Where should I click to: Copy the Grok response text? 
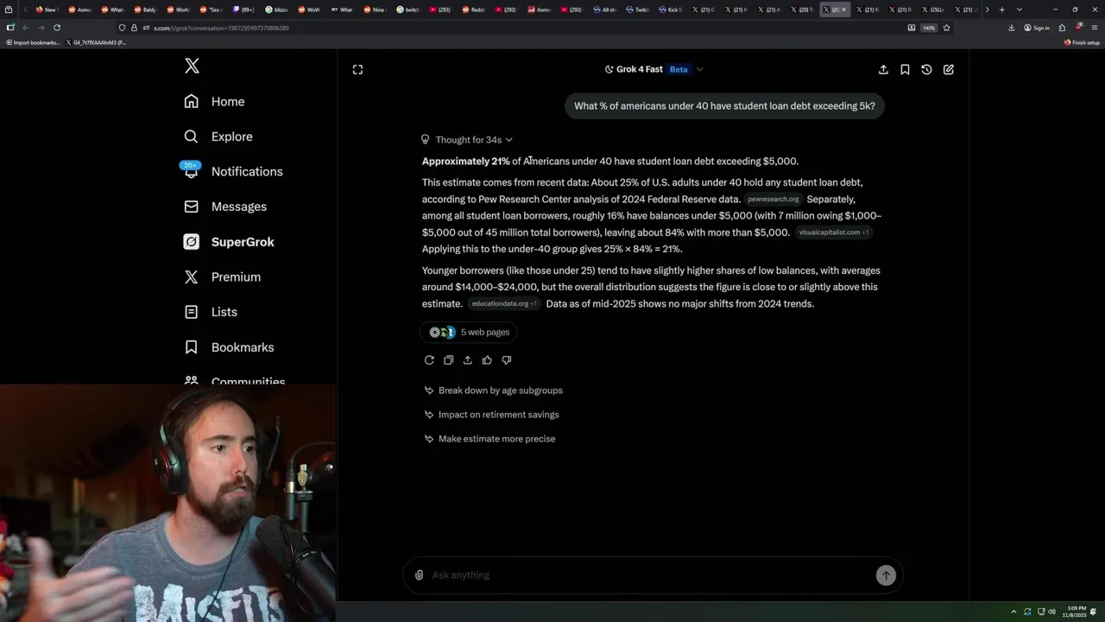448,360
